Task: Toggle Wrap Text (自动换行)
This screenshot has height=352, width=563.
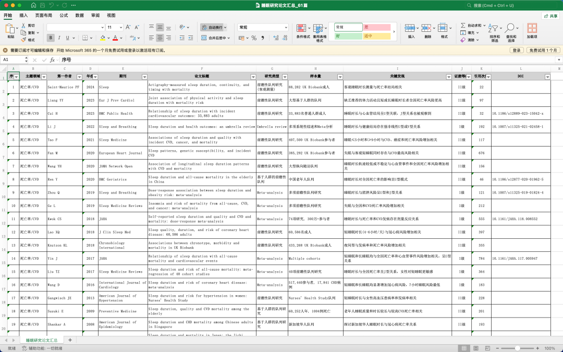Action: click(x=213, y=27)
